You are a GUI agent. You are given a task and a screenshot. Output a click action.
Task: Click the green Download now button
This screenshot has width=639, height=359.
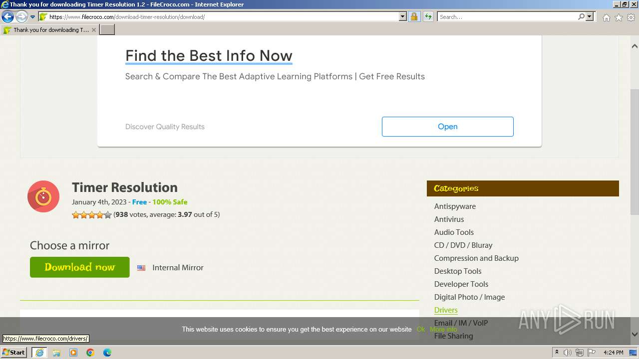(80, 267)
